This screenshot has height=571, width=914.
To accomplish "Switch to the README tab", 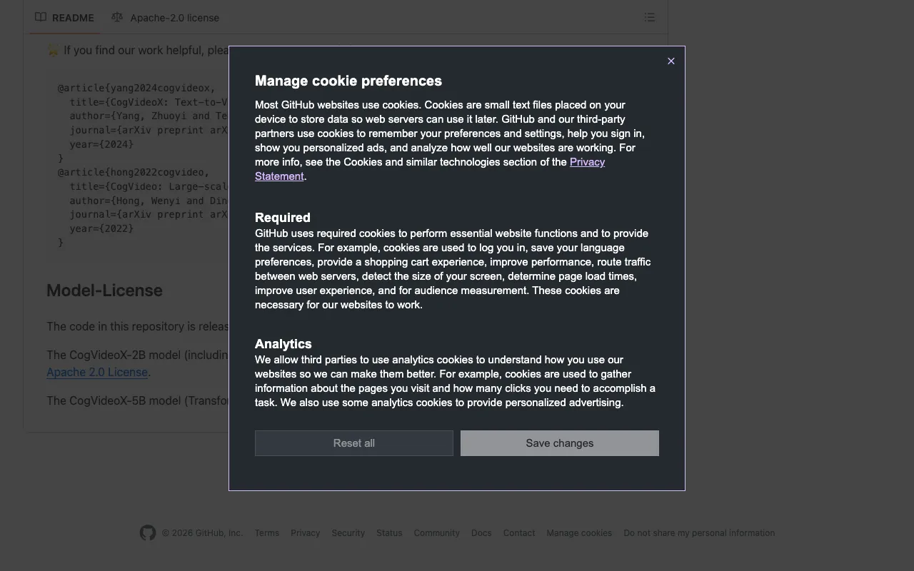I will pyautogui.click(x=65, y=18).
